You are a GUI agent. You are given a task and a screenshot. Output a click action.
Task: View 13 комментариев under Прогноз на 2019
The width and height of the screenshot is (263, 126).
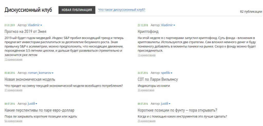(13, 59)
